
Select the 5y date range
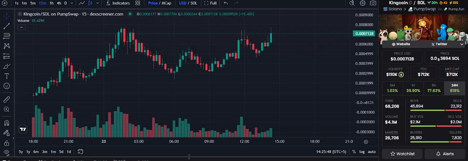coord(21,152)
